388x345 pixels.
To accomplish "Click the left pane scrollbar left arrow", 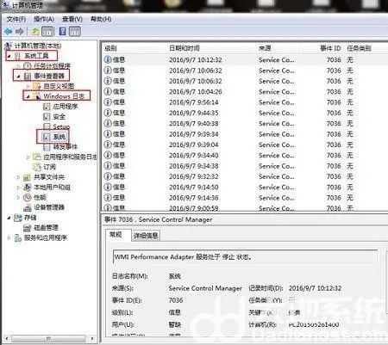I will [x=7, y=338].
